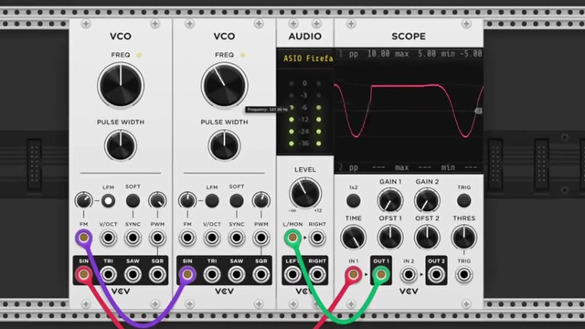
Task: Toggle the Scope TRIG button
Action: pos(463,201)
